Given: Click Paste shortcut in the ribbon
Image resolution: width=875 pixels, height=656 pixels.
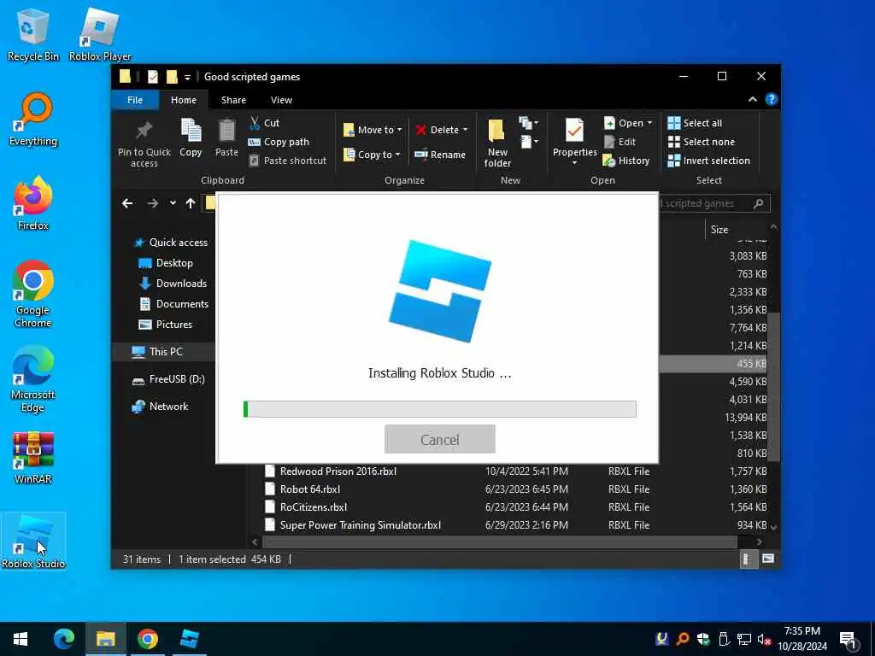Looking at the screenshot, I should [x=287, y=161].
